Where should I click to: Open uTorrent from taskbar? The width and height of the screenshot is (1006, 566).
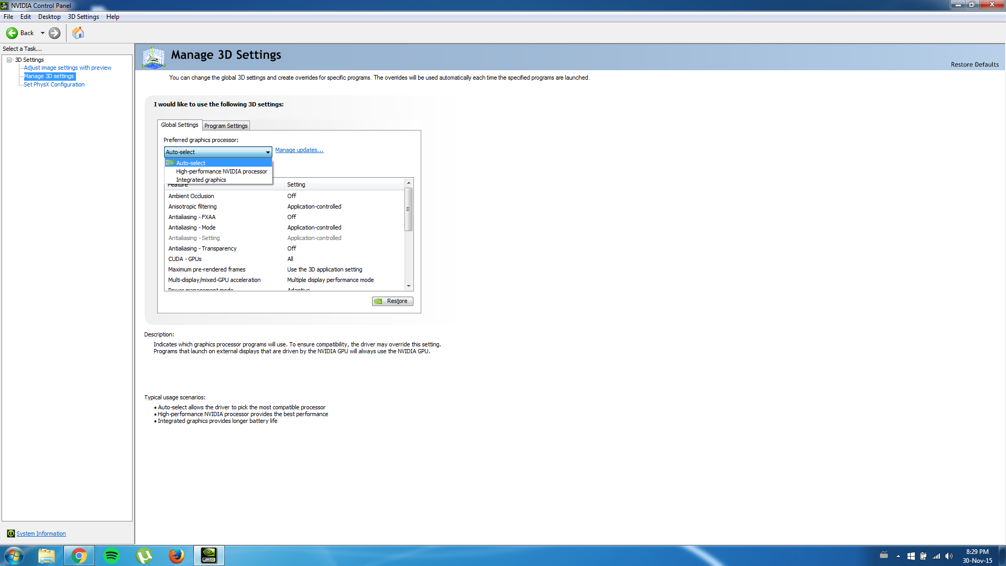coord(144,556)
